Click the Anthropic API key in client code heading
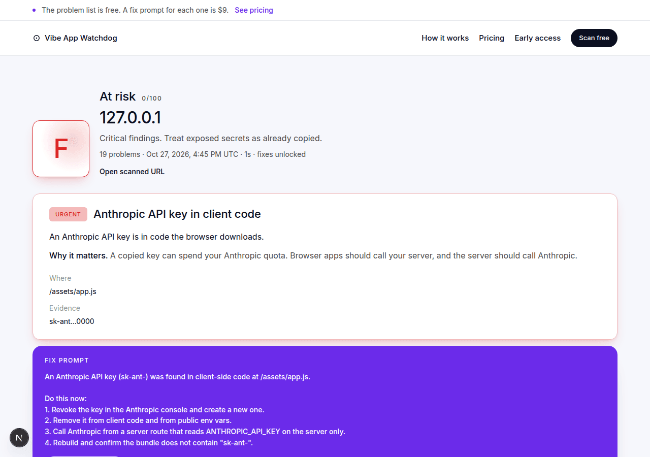 click(177, 214)
